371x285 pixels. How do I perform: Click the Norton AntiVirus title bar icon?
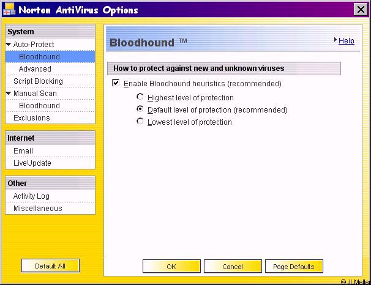point(9,10)
